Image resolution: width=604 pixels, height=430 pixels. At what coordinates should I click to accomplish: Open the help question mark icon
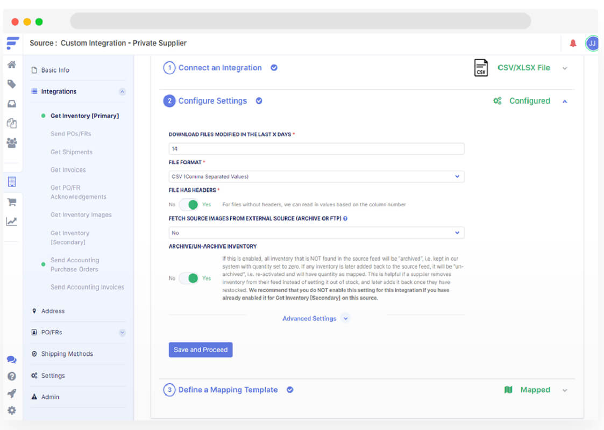coord(12,376)
